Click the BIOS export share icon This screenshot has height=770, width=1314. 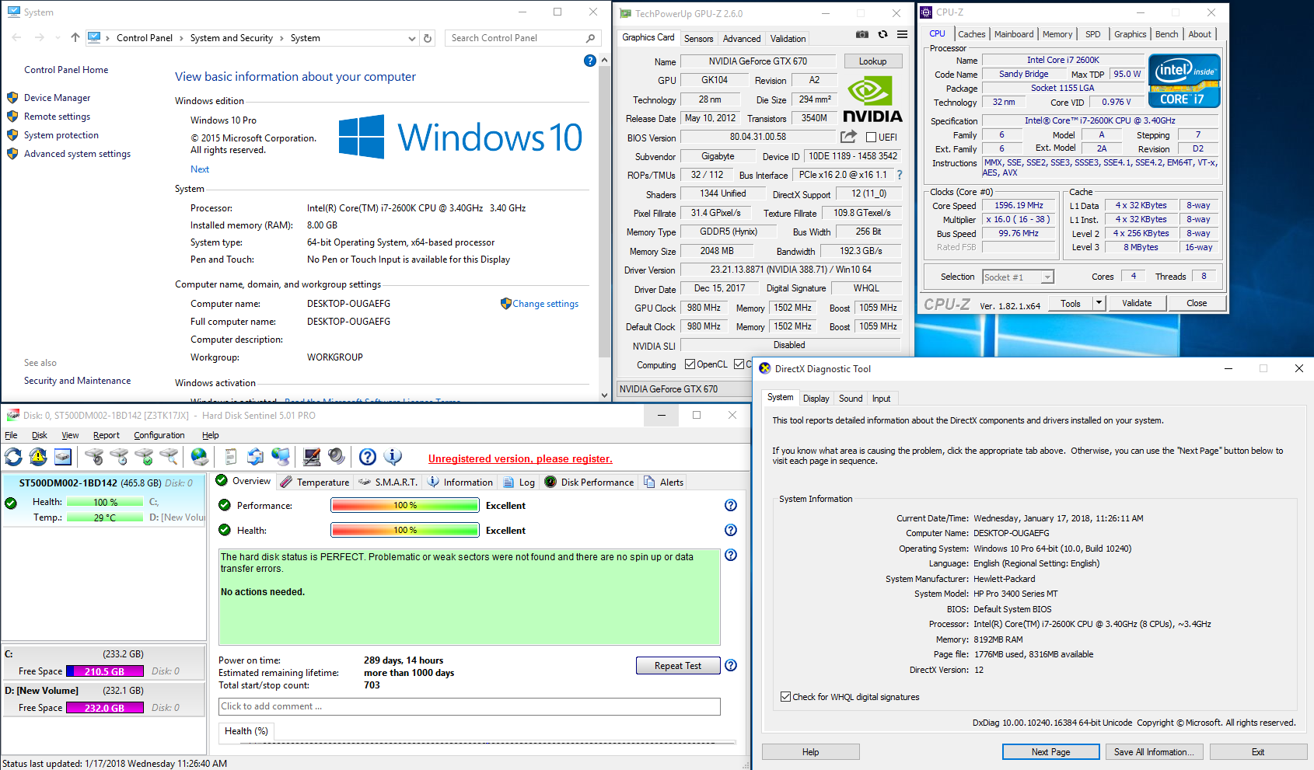[x=848, y=137]
